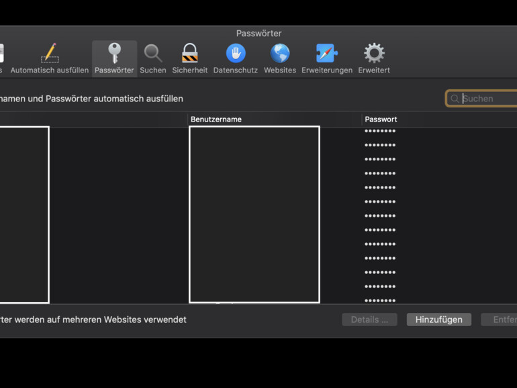Screen dimensions: 517x388
Task: Switch to Datenschutz tab label
Action: click(x=236, y=70)
